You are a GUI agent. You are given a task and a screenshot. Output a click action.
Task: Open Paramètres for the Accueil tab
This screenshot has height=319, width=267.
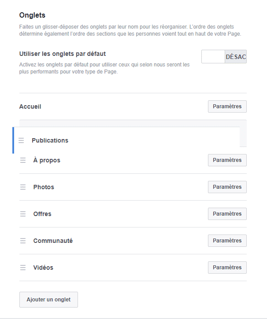227,106
